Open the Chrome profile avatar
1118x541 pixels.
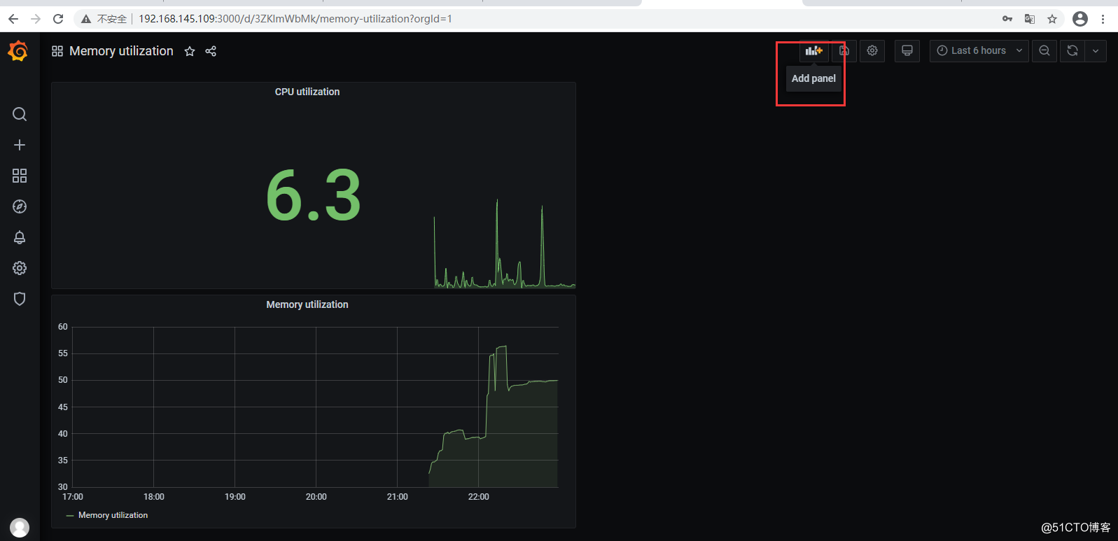click(1080, 19)
